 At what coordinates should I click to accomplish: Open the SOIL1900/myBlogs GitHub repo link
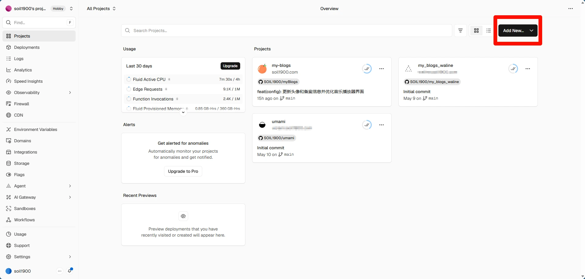(x=278, y=82)
